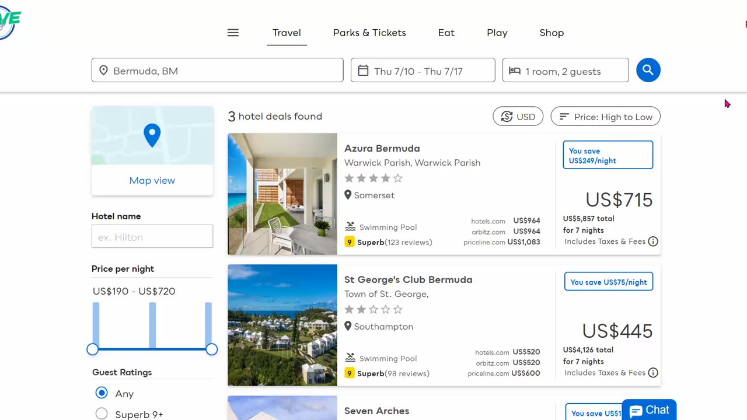747x420 pixels.
Task: Click You save US$249/night badge
Action: click(x=608, y=155)
